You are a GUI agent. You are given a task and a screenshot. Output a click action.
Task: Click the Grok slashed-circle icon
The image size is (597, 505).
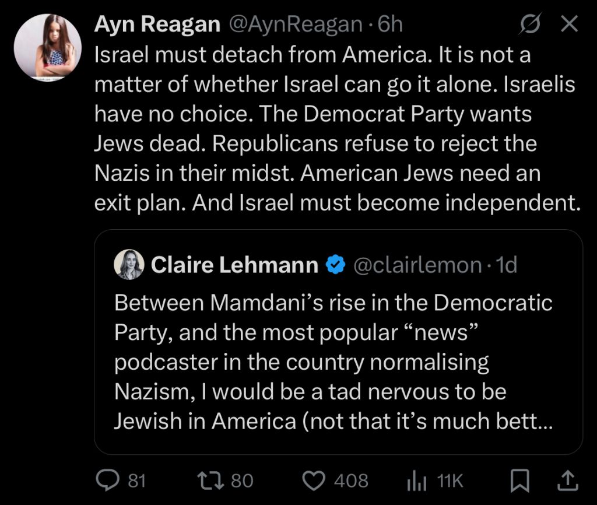530,24
